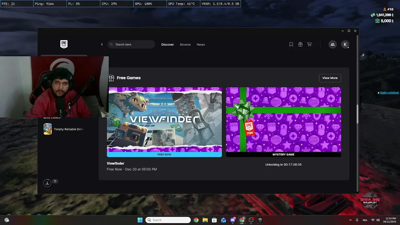Open the News tab
Viewport: 400px width, 225px height.
[201, 45]
